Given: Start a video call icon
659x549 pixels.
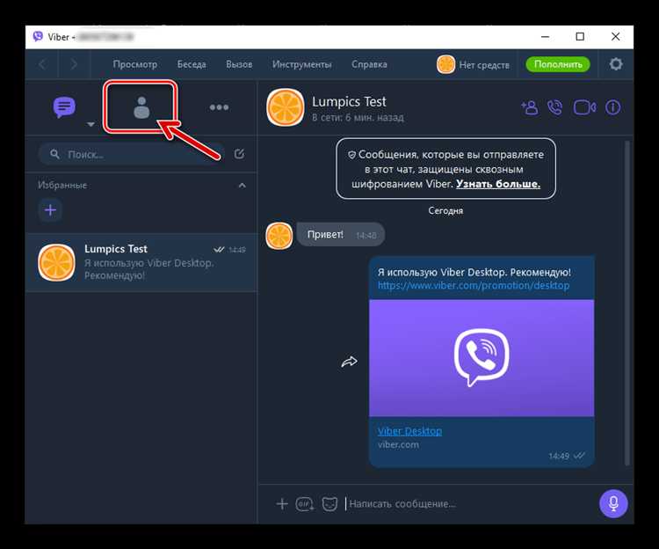Looking at the screenshot, I should pos(584,107).
